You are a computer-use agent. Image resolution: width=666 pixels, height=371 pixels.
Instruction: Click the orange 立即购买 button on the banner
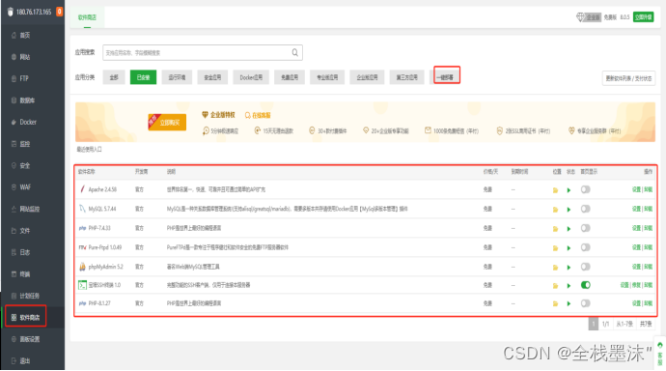[x=167, y=123]
